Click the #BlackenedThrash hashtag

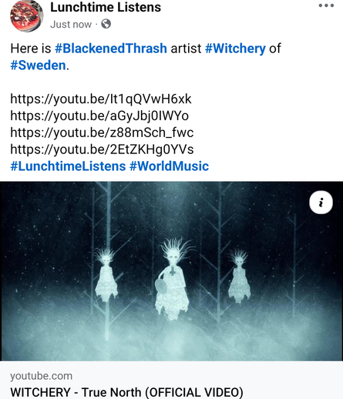tap(111, 49)
